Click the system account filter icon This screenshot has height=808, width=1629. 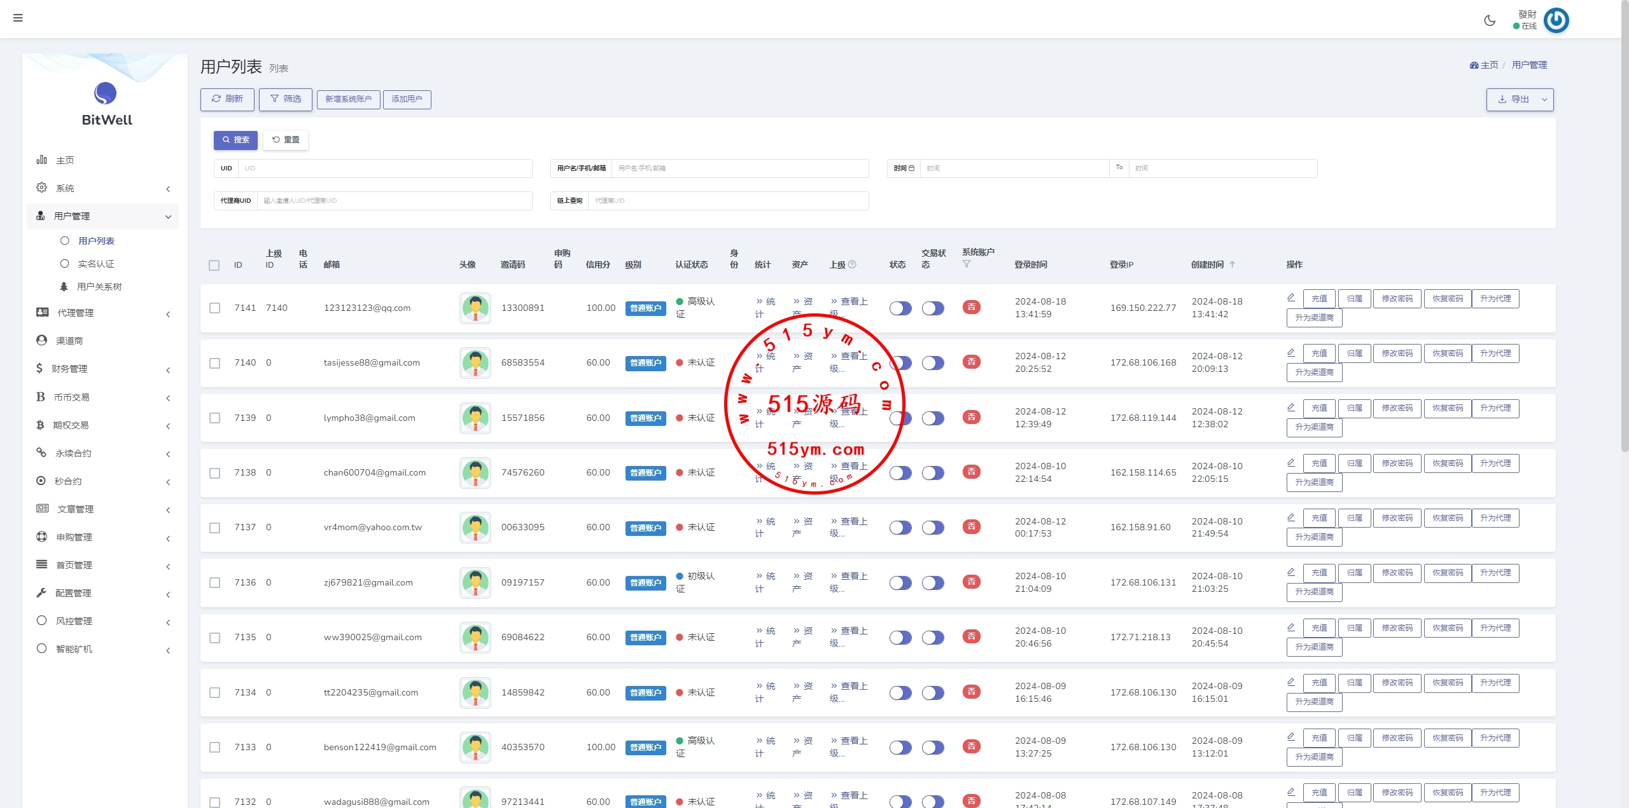pos(967,264)
